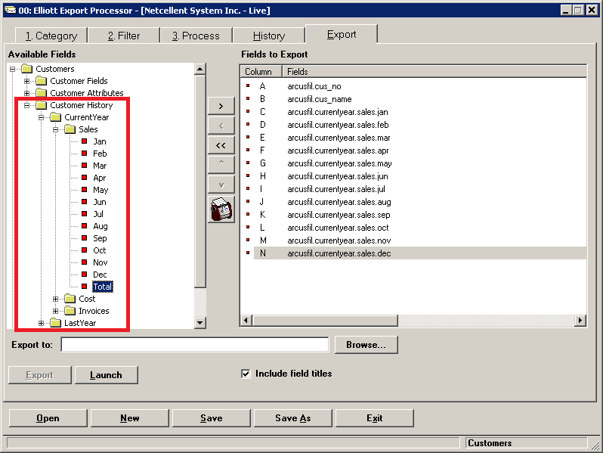Click the remove-all double left arrow button

(x=221, y=145)
